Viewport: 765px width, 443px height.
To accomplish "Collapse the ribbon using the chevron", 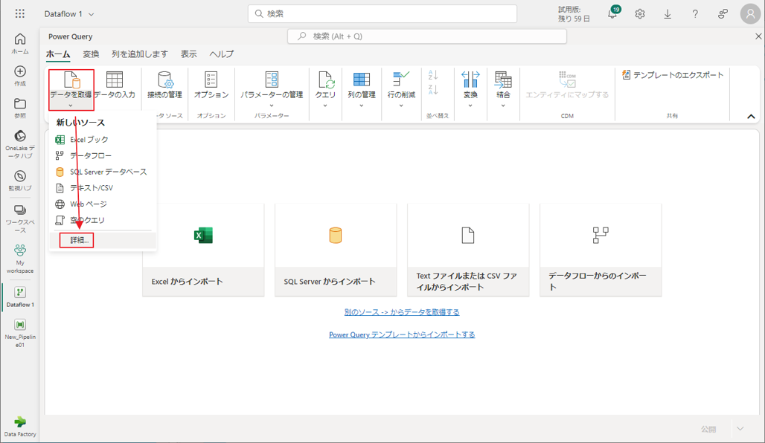I will (751, 117).
